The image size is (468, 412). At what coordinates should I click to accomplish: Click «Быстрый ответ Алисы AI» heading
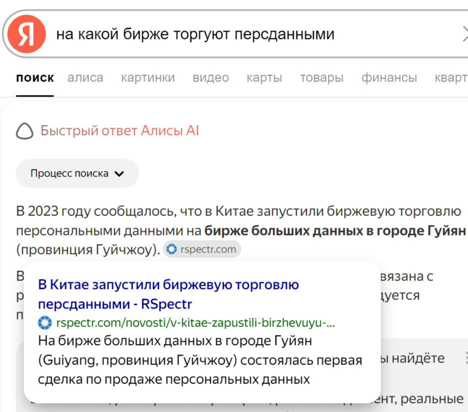click(x=119, y=130)
